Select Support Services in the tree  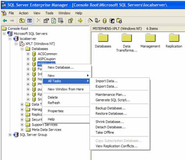click(x=45, y=124)
